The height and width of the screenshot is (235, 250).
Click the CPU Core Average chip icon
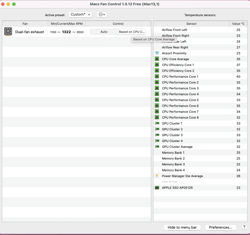[x=157, y=59]
